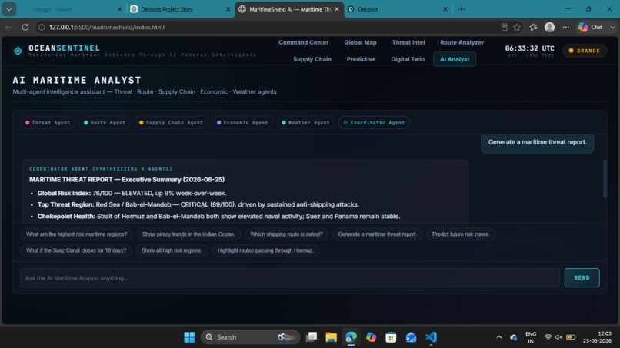
Task: Click the SEND button
Action: [582, 277]
